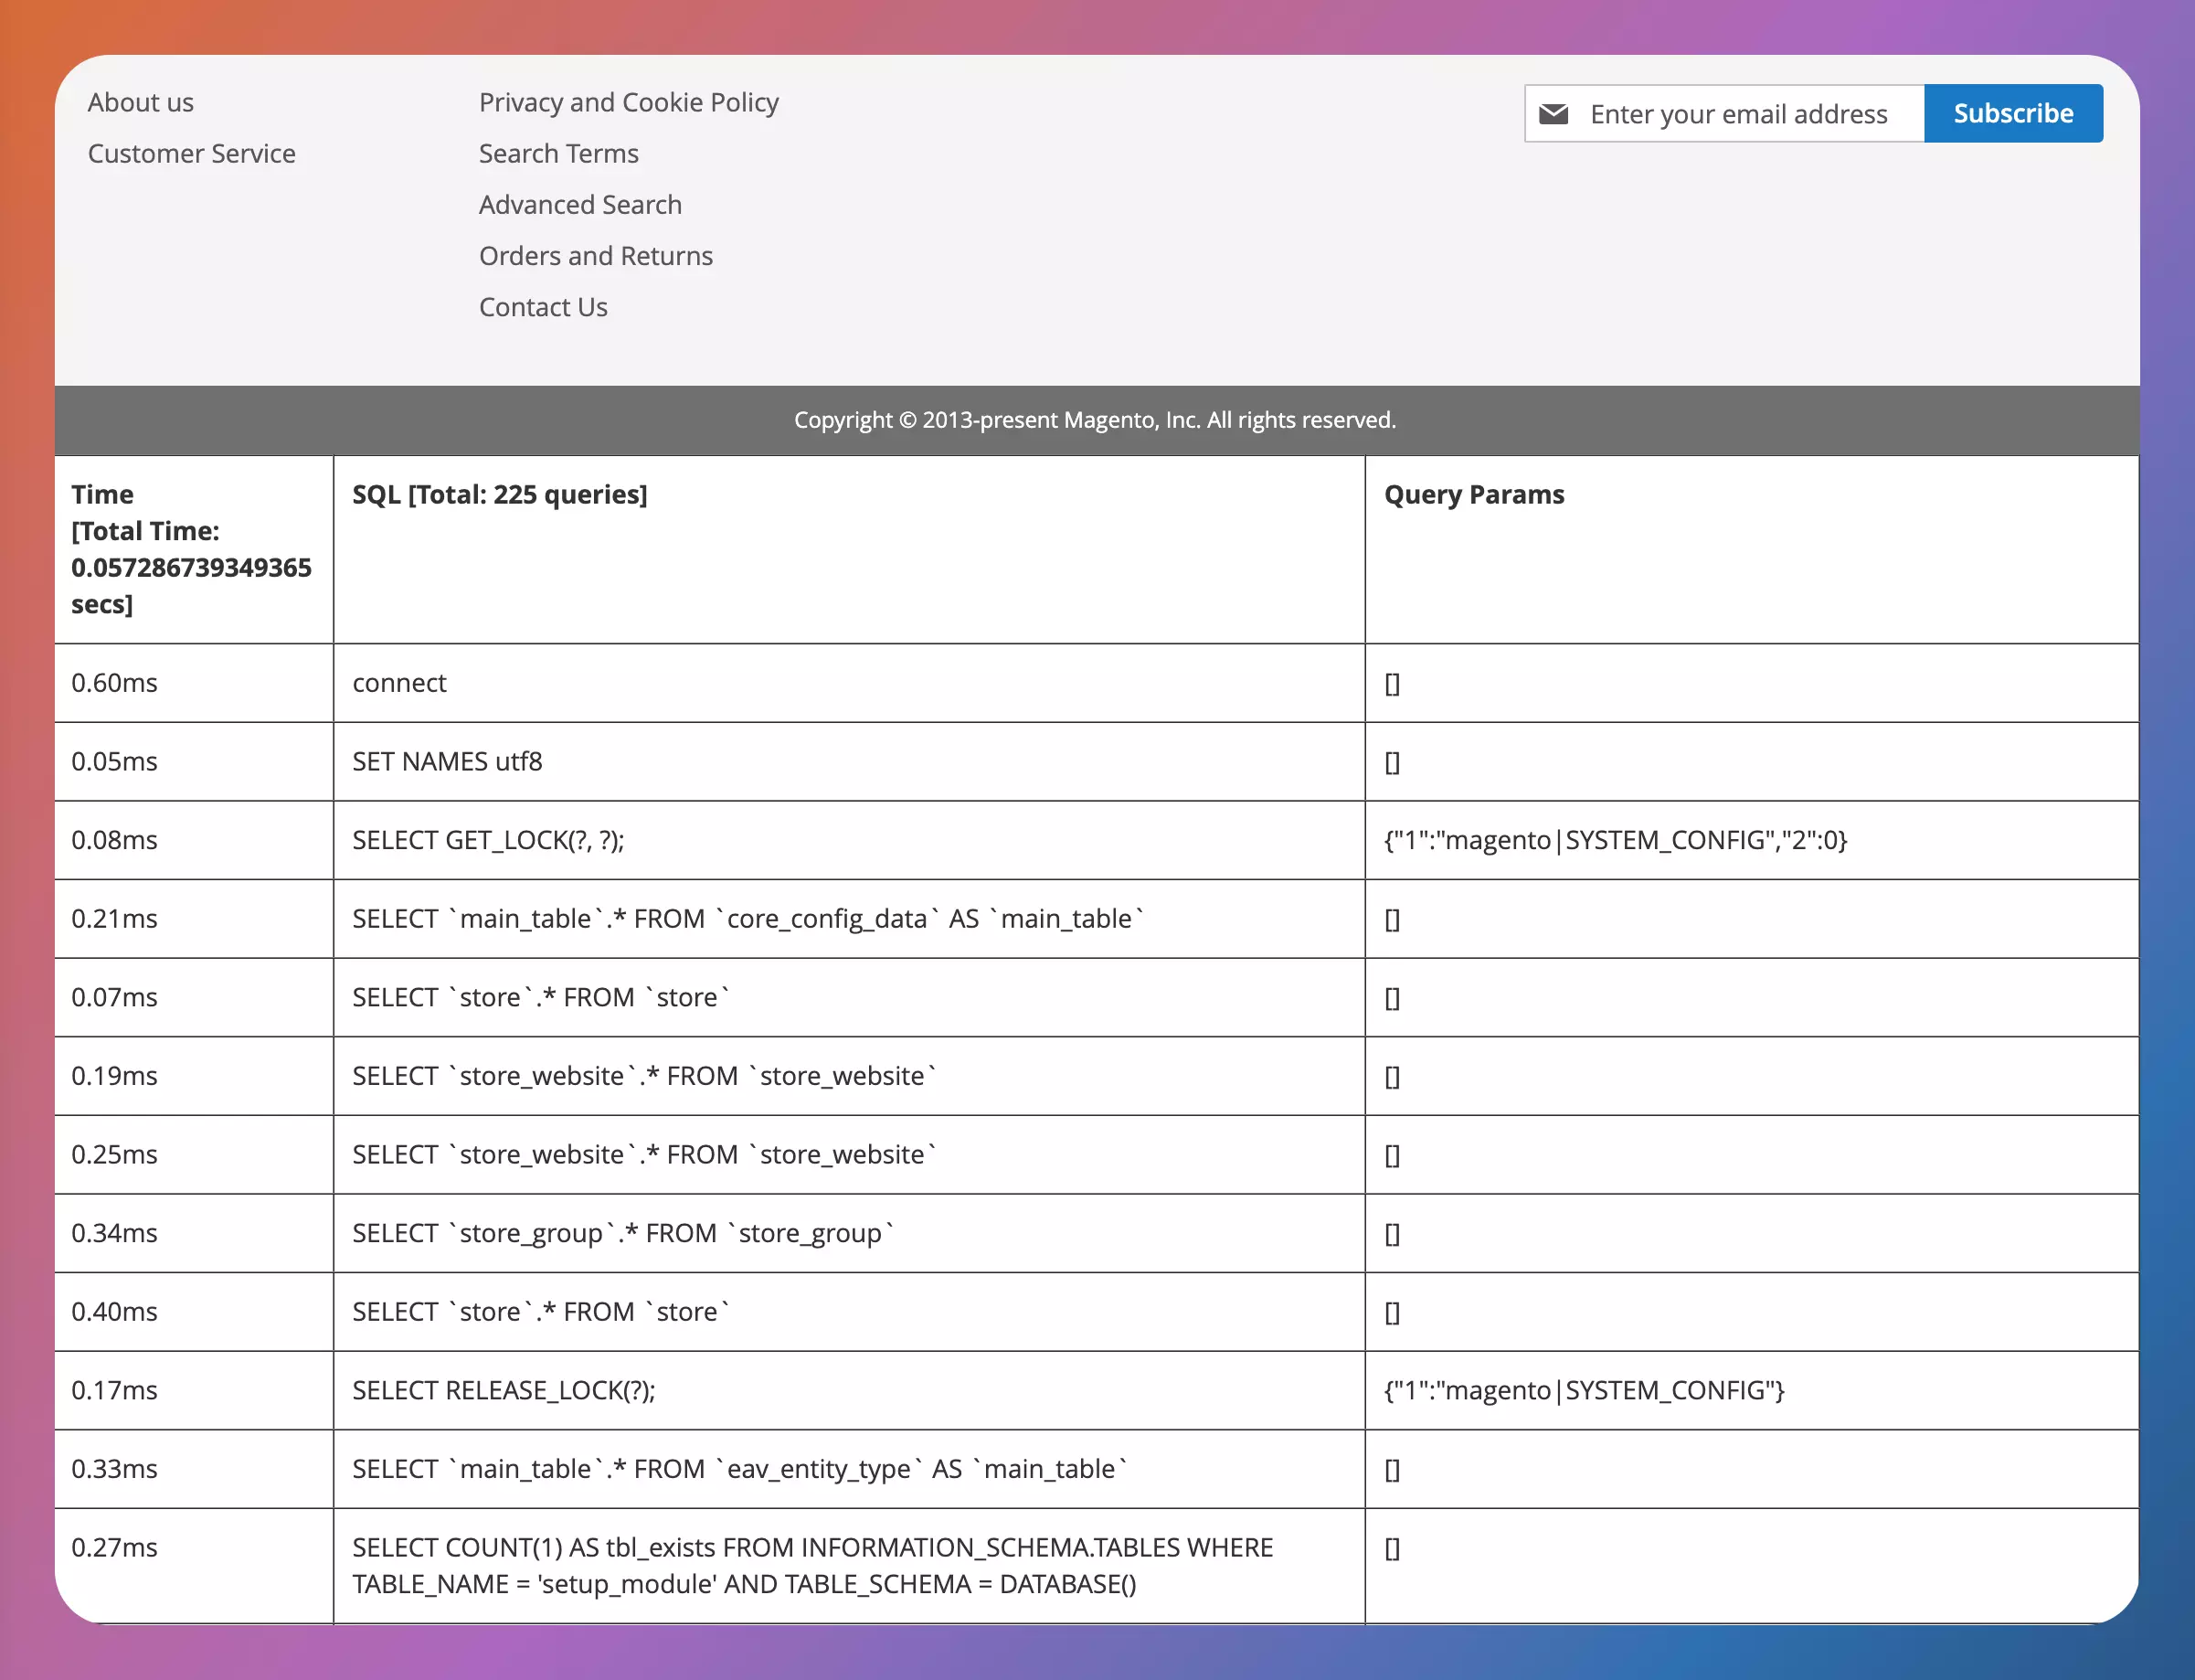Click the 0.19ms time cell
Viewport: 2195px width, 1680px height.
[x=194, y=1076]
